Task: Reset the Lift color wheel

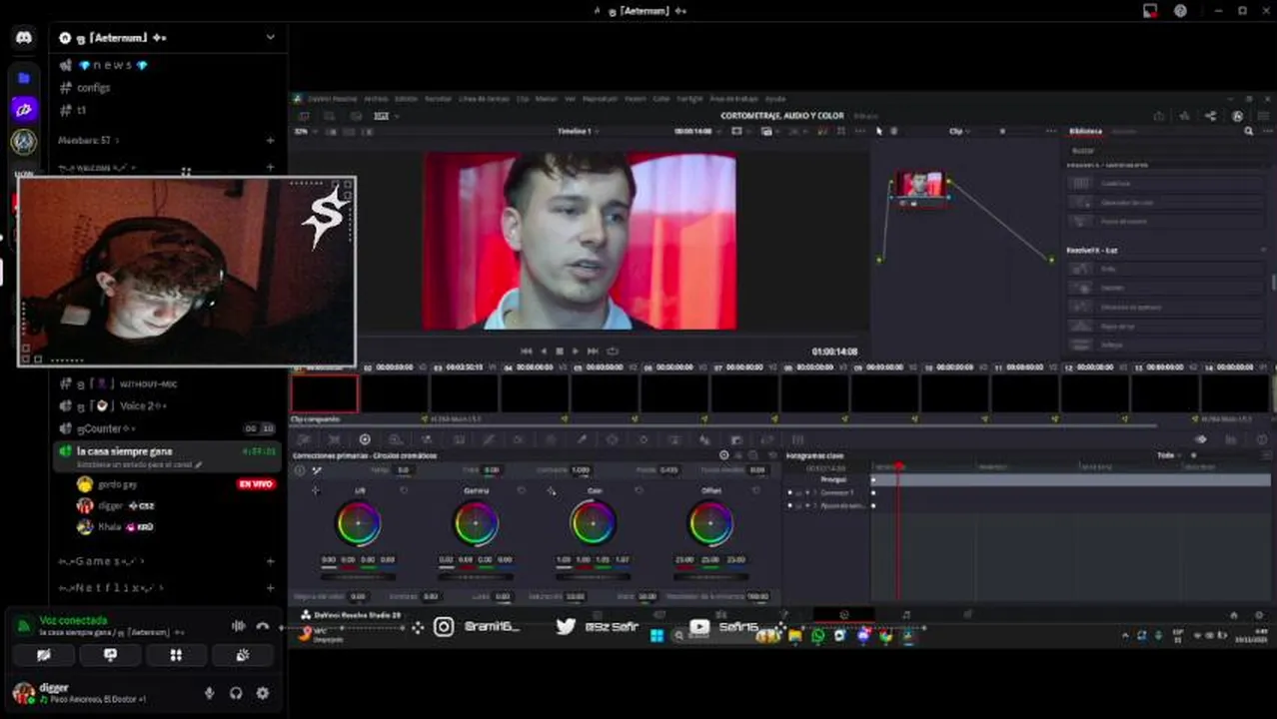Action: point(404,491)
